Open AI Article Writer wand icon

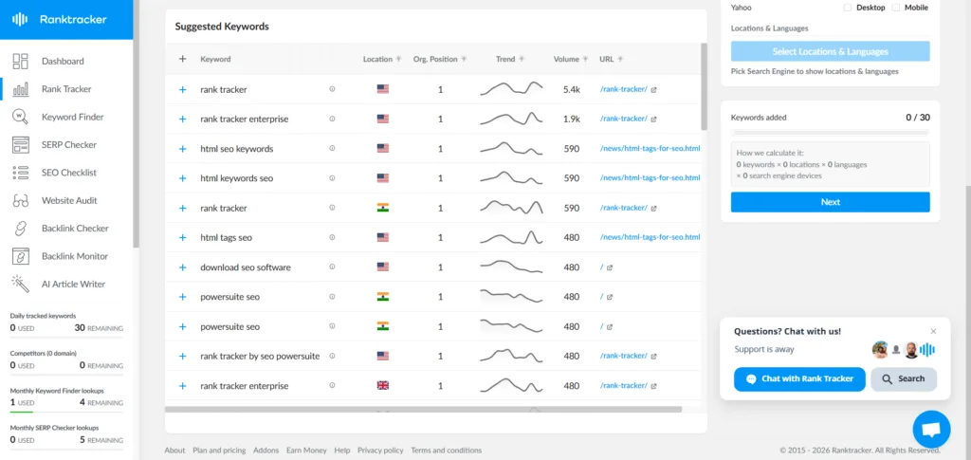coord(21,284)
